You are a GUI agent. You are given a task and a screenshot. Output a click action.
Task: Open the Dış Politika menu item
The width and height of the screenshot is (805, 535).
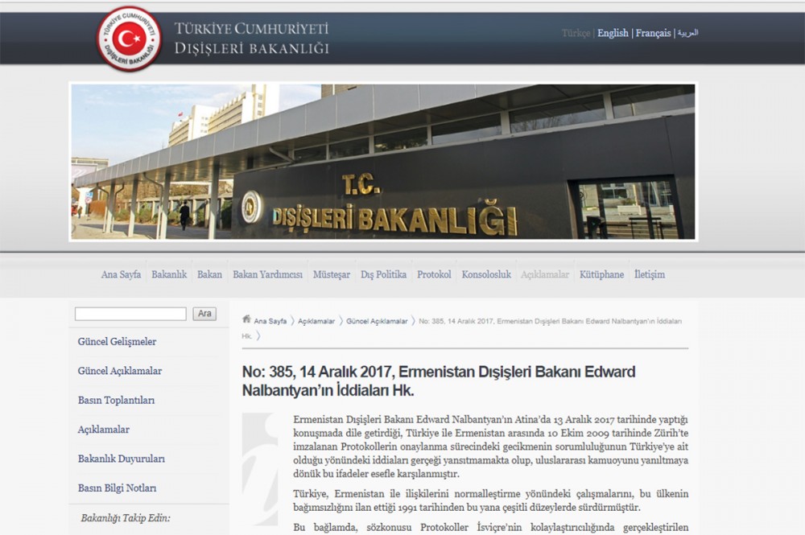383,274
